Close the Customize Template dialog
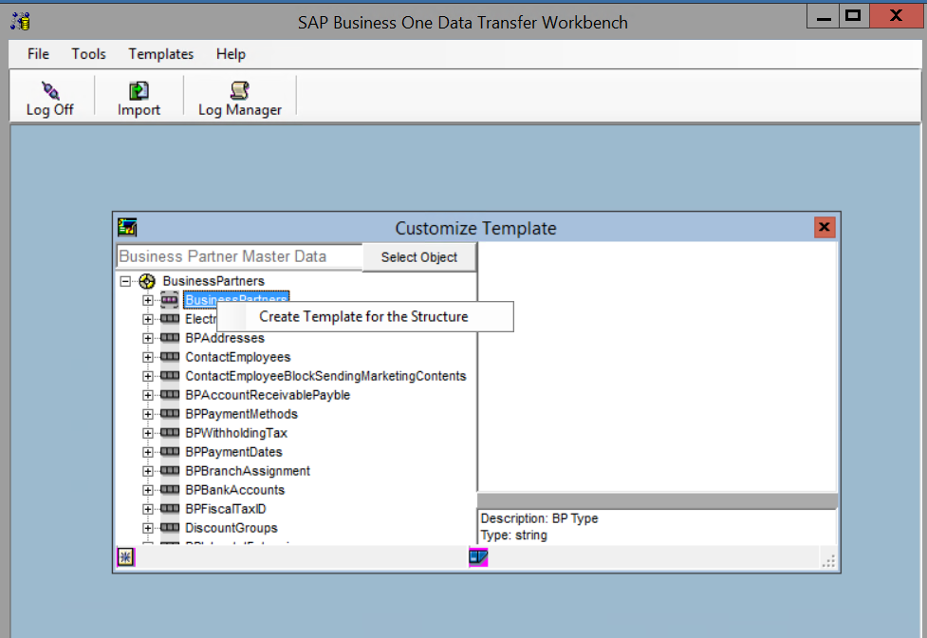 click(825, 227)
